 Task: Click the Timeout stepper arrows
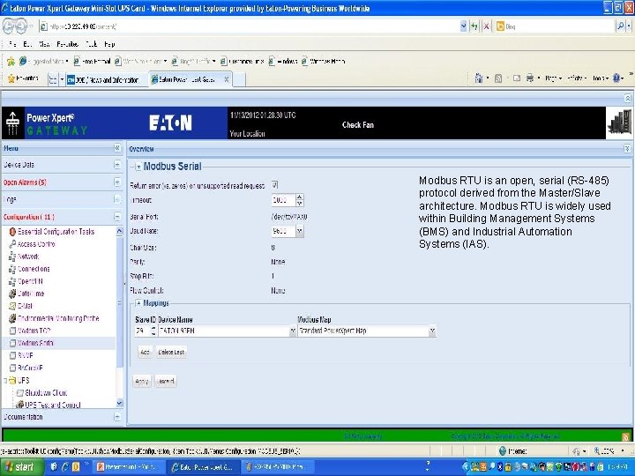300,200
